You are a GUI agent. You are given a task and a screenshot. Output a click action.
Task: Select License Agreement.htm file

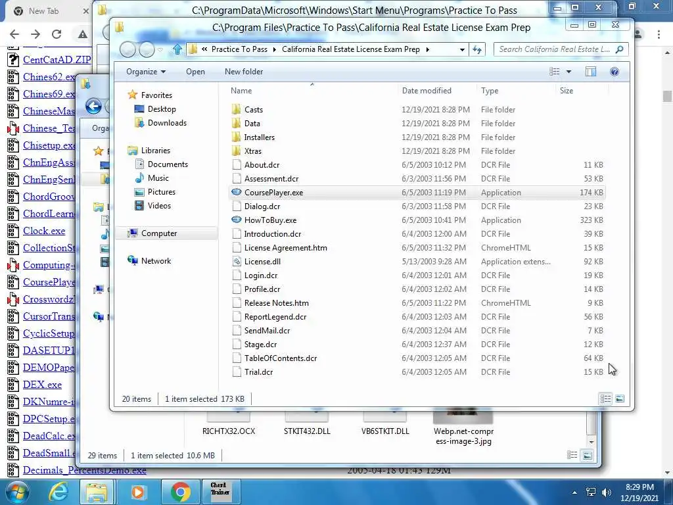click(x=285, y=248)
